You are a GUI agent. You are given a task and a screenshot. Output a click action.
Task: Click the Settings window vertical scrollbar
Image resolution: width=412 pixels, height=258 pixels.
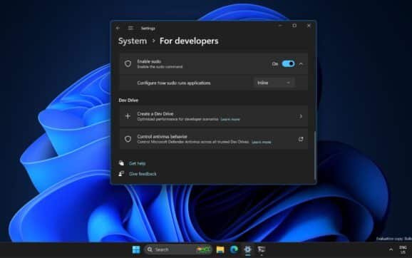[314, 155]
